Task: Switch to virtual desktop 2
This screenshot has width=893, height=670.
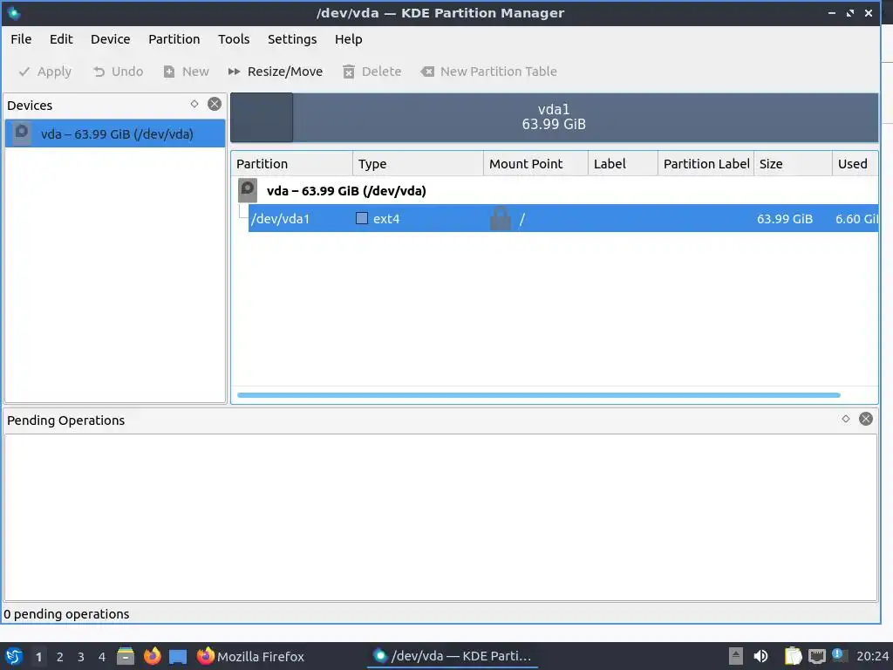Action: point(60,657)
